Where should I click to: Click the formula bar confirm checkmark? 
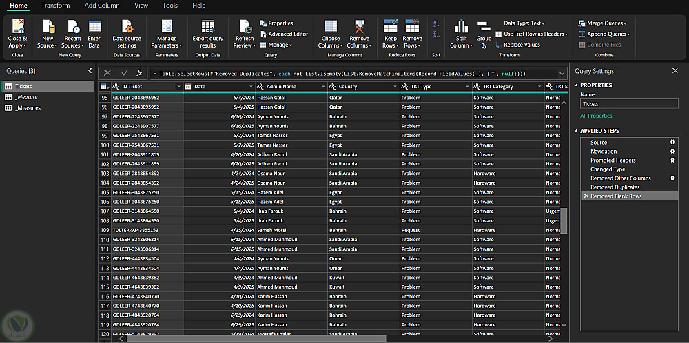(124, 72)
